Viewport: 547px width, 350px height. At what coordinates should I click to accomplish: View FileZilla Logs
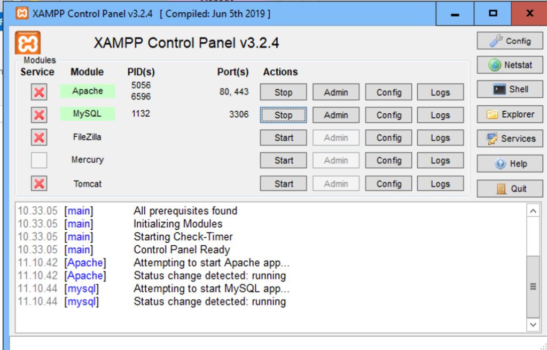click(440, 138)
